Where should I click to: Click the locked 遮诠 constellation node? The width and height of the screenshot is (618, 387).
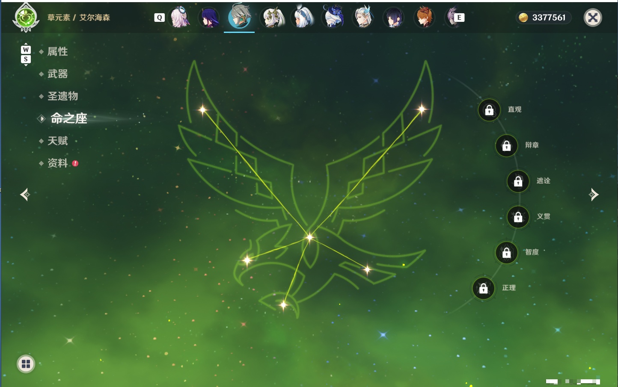[x=518, y=181]
